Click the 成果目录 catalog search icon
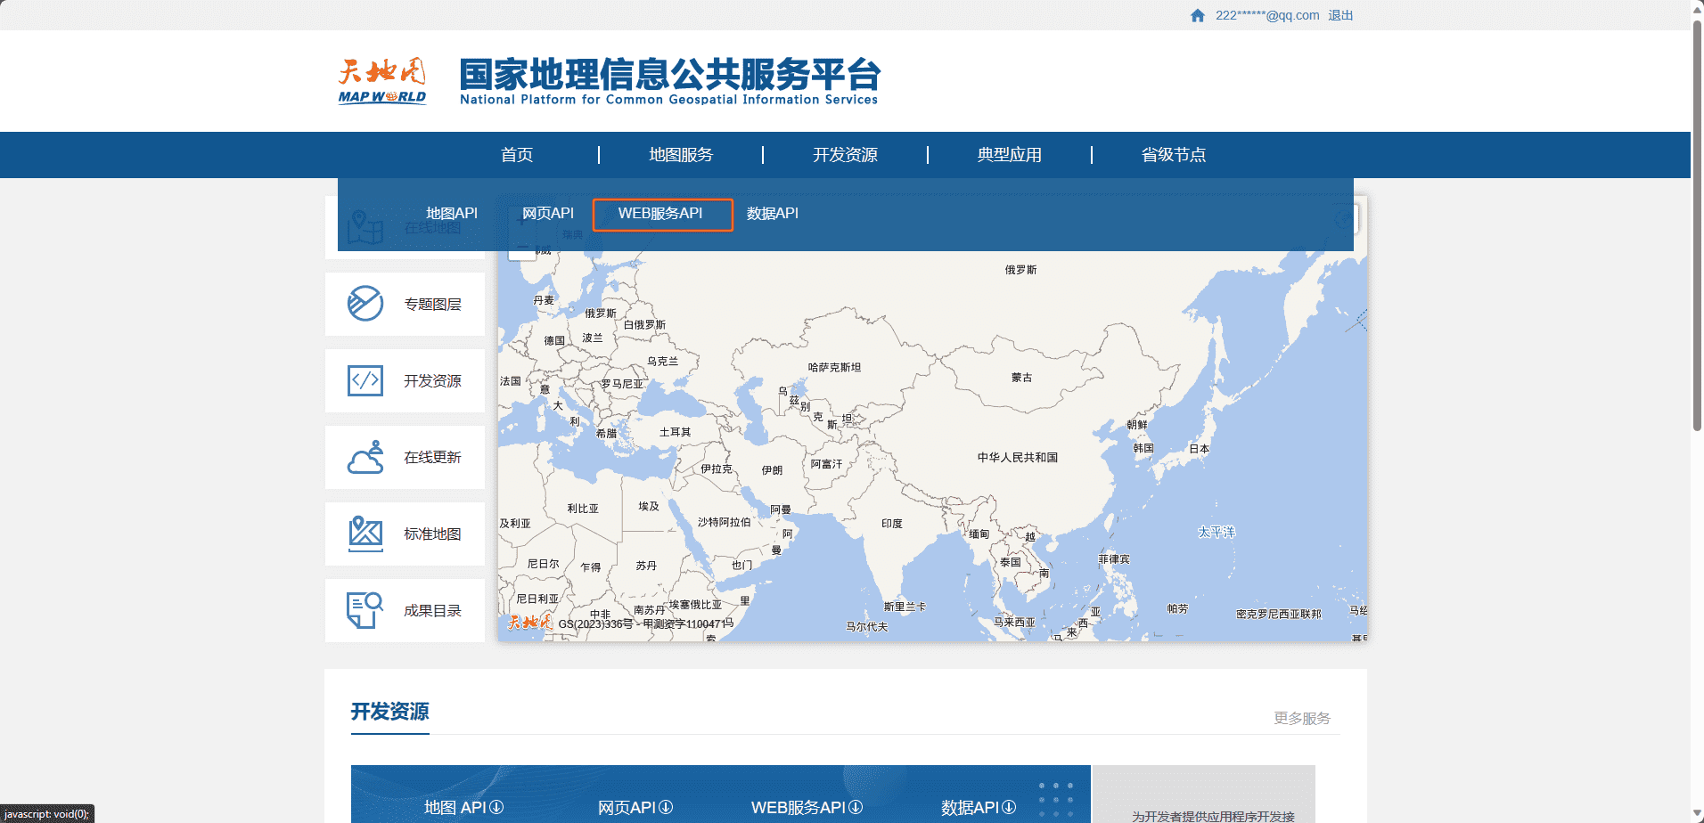This screenshot has width=1704, height=823. click(365, 610)
